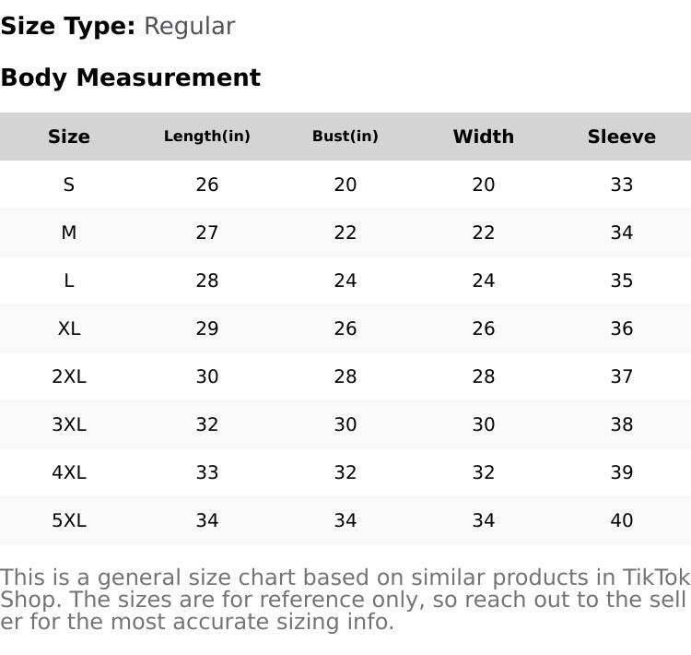This screenshot has height=655, width=691.
Task: Select the 4XL size row label
Action: click(69, 472)
